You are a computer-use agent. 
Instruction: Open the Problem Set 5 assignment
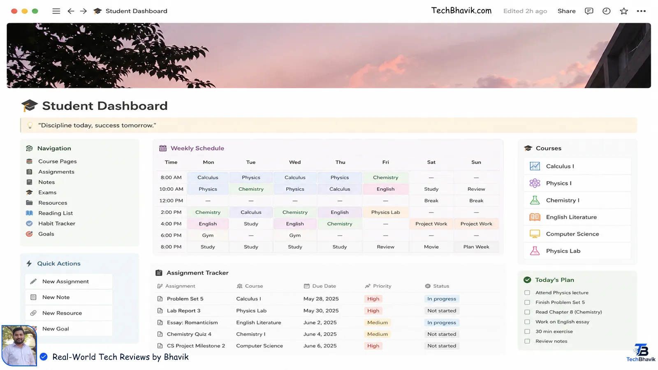click(x=185, y=299)
